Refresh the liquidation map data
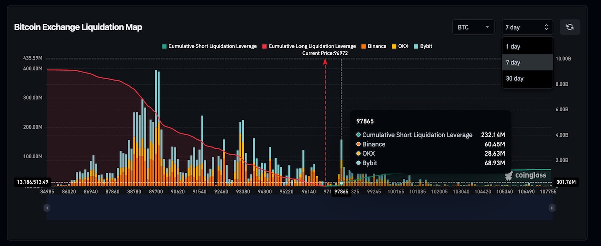This screenshot has height=246, width=601. click(569, 27)
